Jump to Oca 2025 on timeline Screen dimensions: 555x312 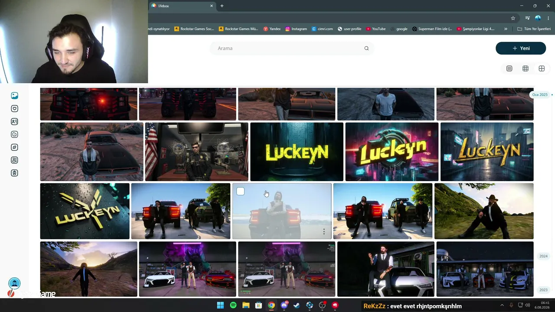(x=540, y=94)
